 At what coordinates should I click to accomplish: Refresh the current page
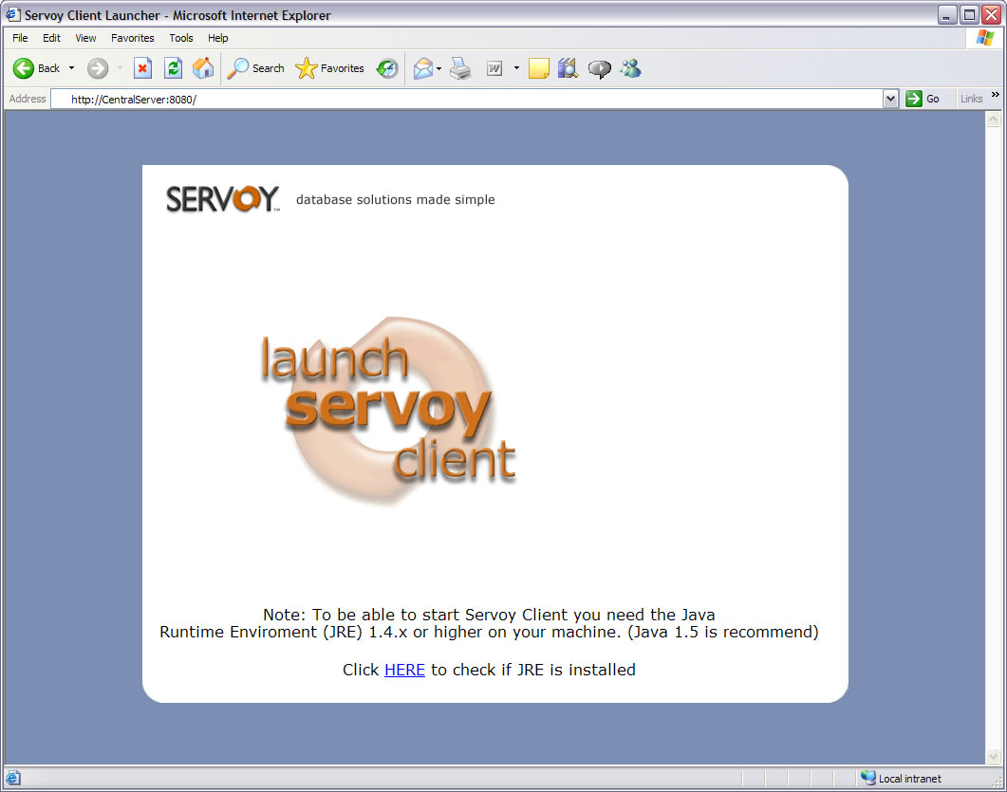173,68
